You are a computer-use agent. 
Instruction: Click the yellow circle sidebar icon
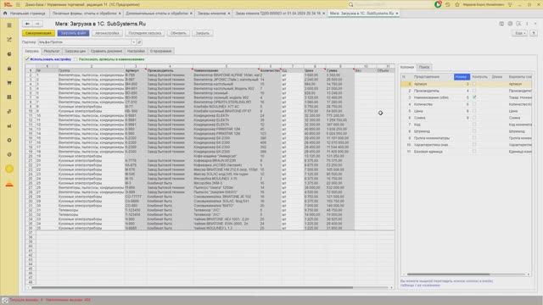pyautogui.click(x=9, y=169)
